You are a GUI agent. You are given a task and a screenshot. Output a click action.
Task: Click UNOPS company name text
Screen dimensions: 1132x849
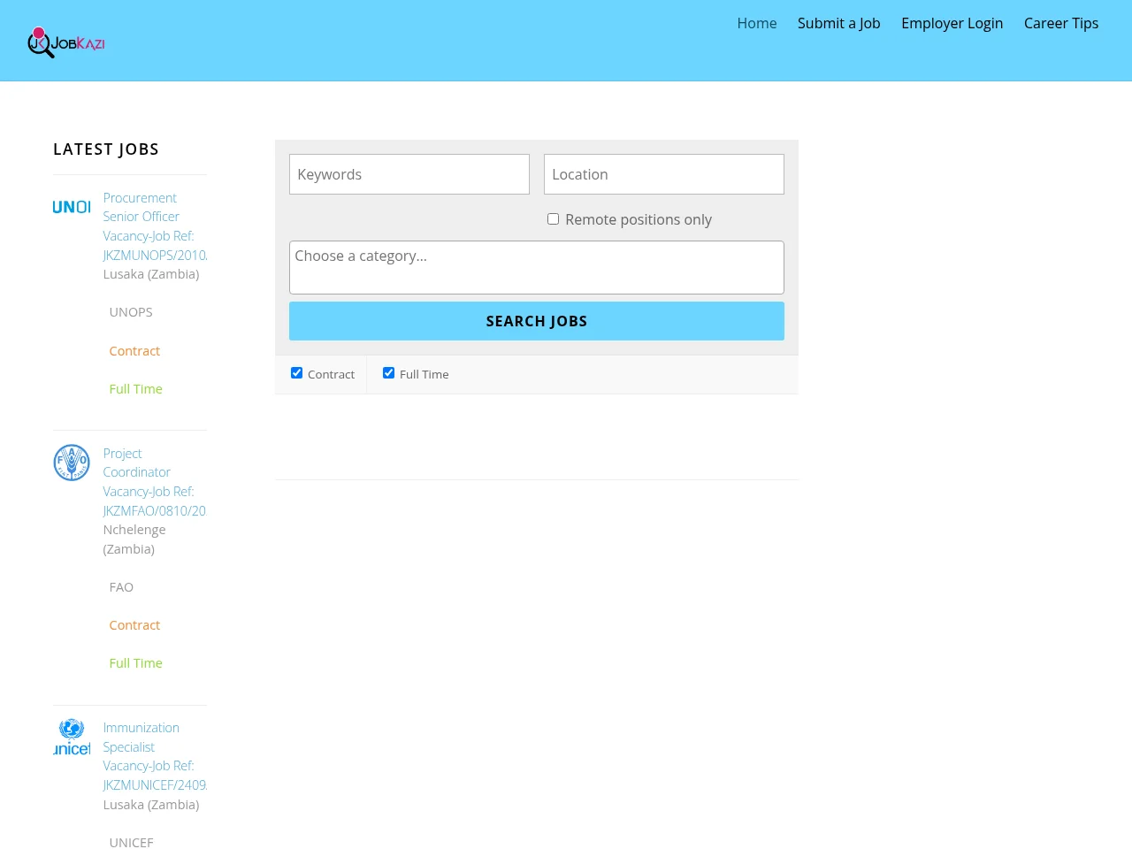coord(131,312)
